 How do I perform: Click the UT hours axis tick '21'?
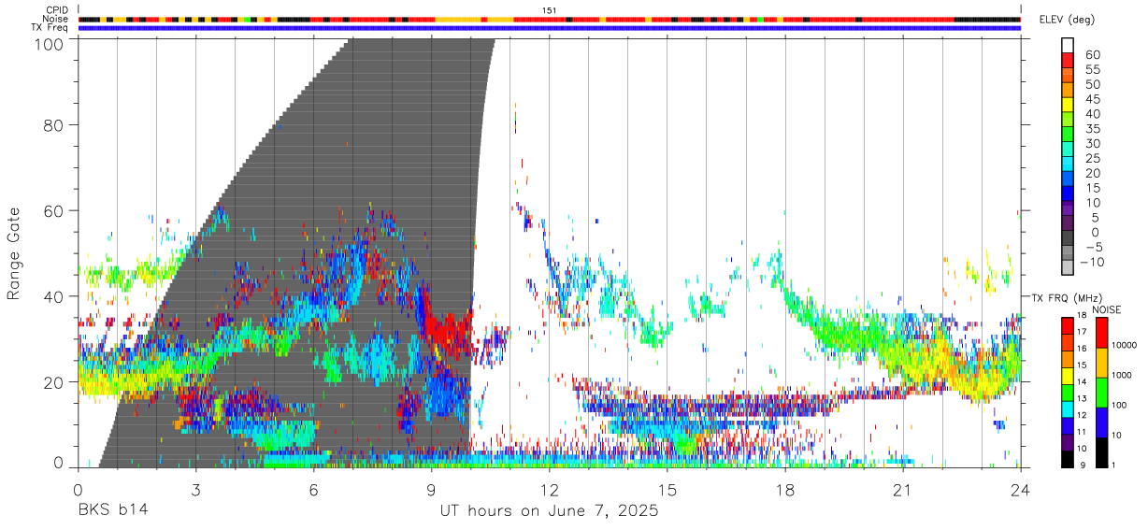click(x=902, y=490)
